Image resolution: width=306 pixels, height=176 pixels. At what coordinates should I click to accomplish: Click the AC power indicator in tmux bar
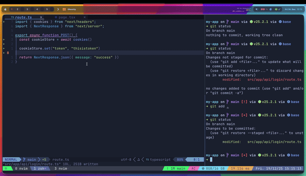click(x=193, y=169)
